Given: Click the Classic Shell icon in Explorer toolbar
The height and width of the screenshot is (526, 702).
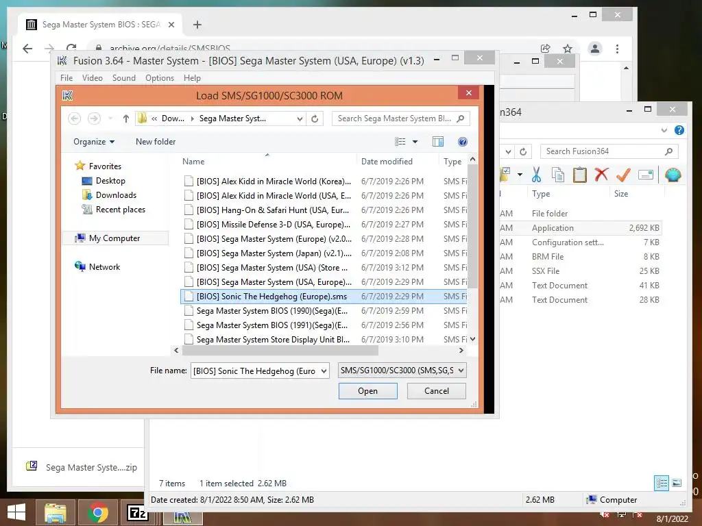Looking at the screenshot, I should pyautogui.click(x=673, y=175).
